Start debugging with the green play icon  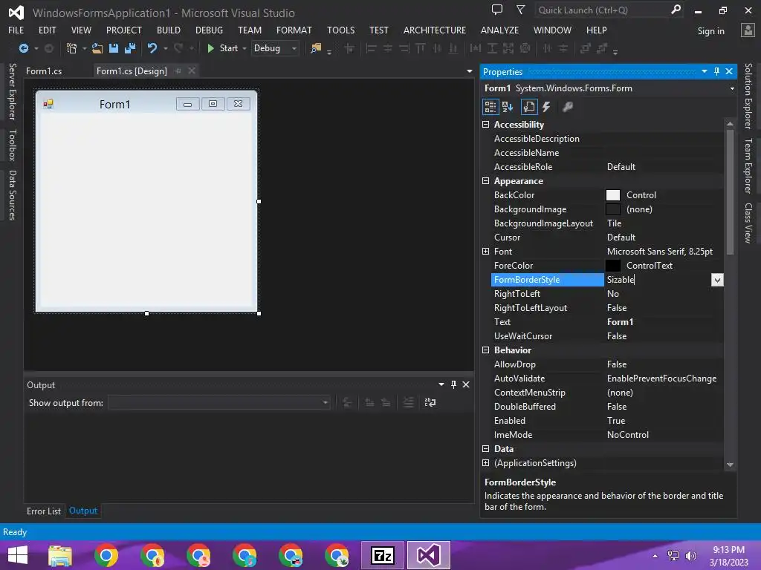point(210,48)
